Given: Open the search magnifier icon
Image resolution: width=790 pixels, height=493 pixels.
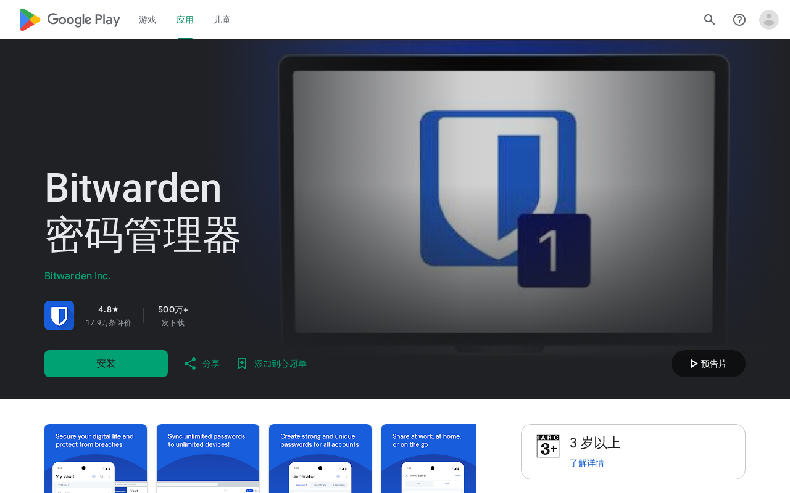Looking at the screenshot, I should click(x=710, y=20).
